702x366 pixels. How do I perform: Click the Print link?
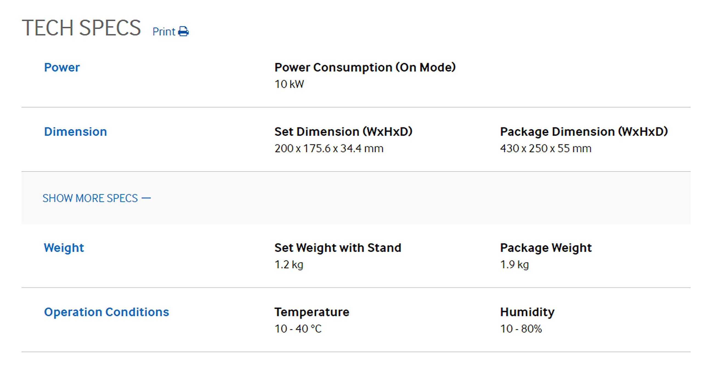(x=164, y=32)
